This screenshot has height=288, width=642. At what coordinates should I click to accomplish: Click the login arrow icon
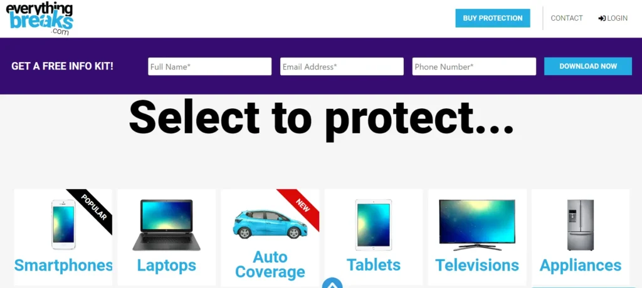coord(602,18)
